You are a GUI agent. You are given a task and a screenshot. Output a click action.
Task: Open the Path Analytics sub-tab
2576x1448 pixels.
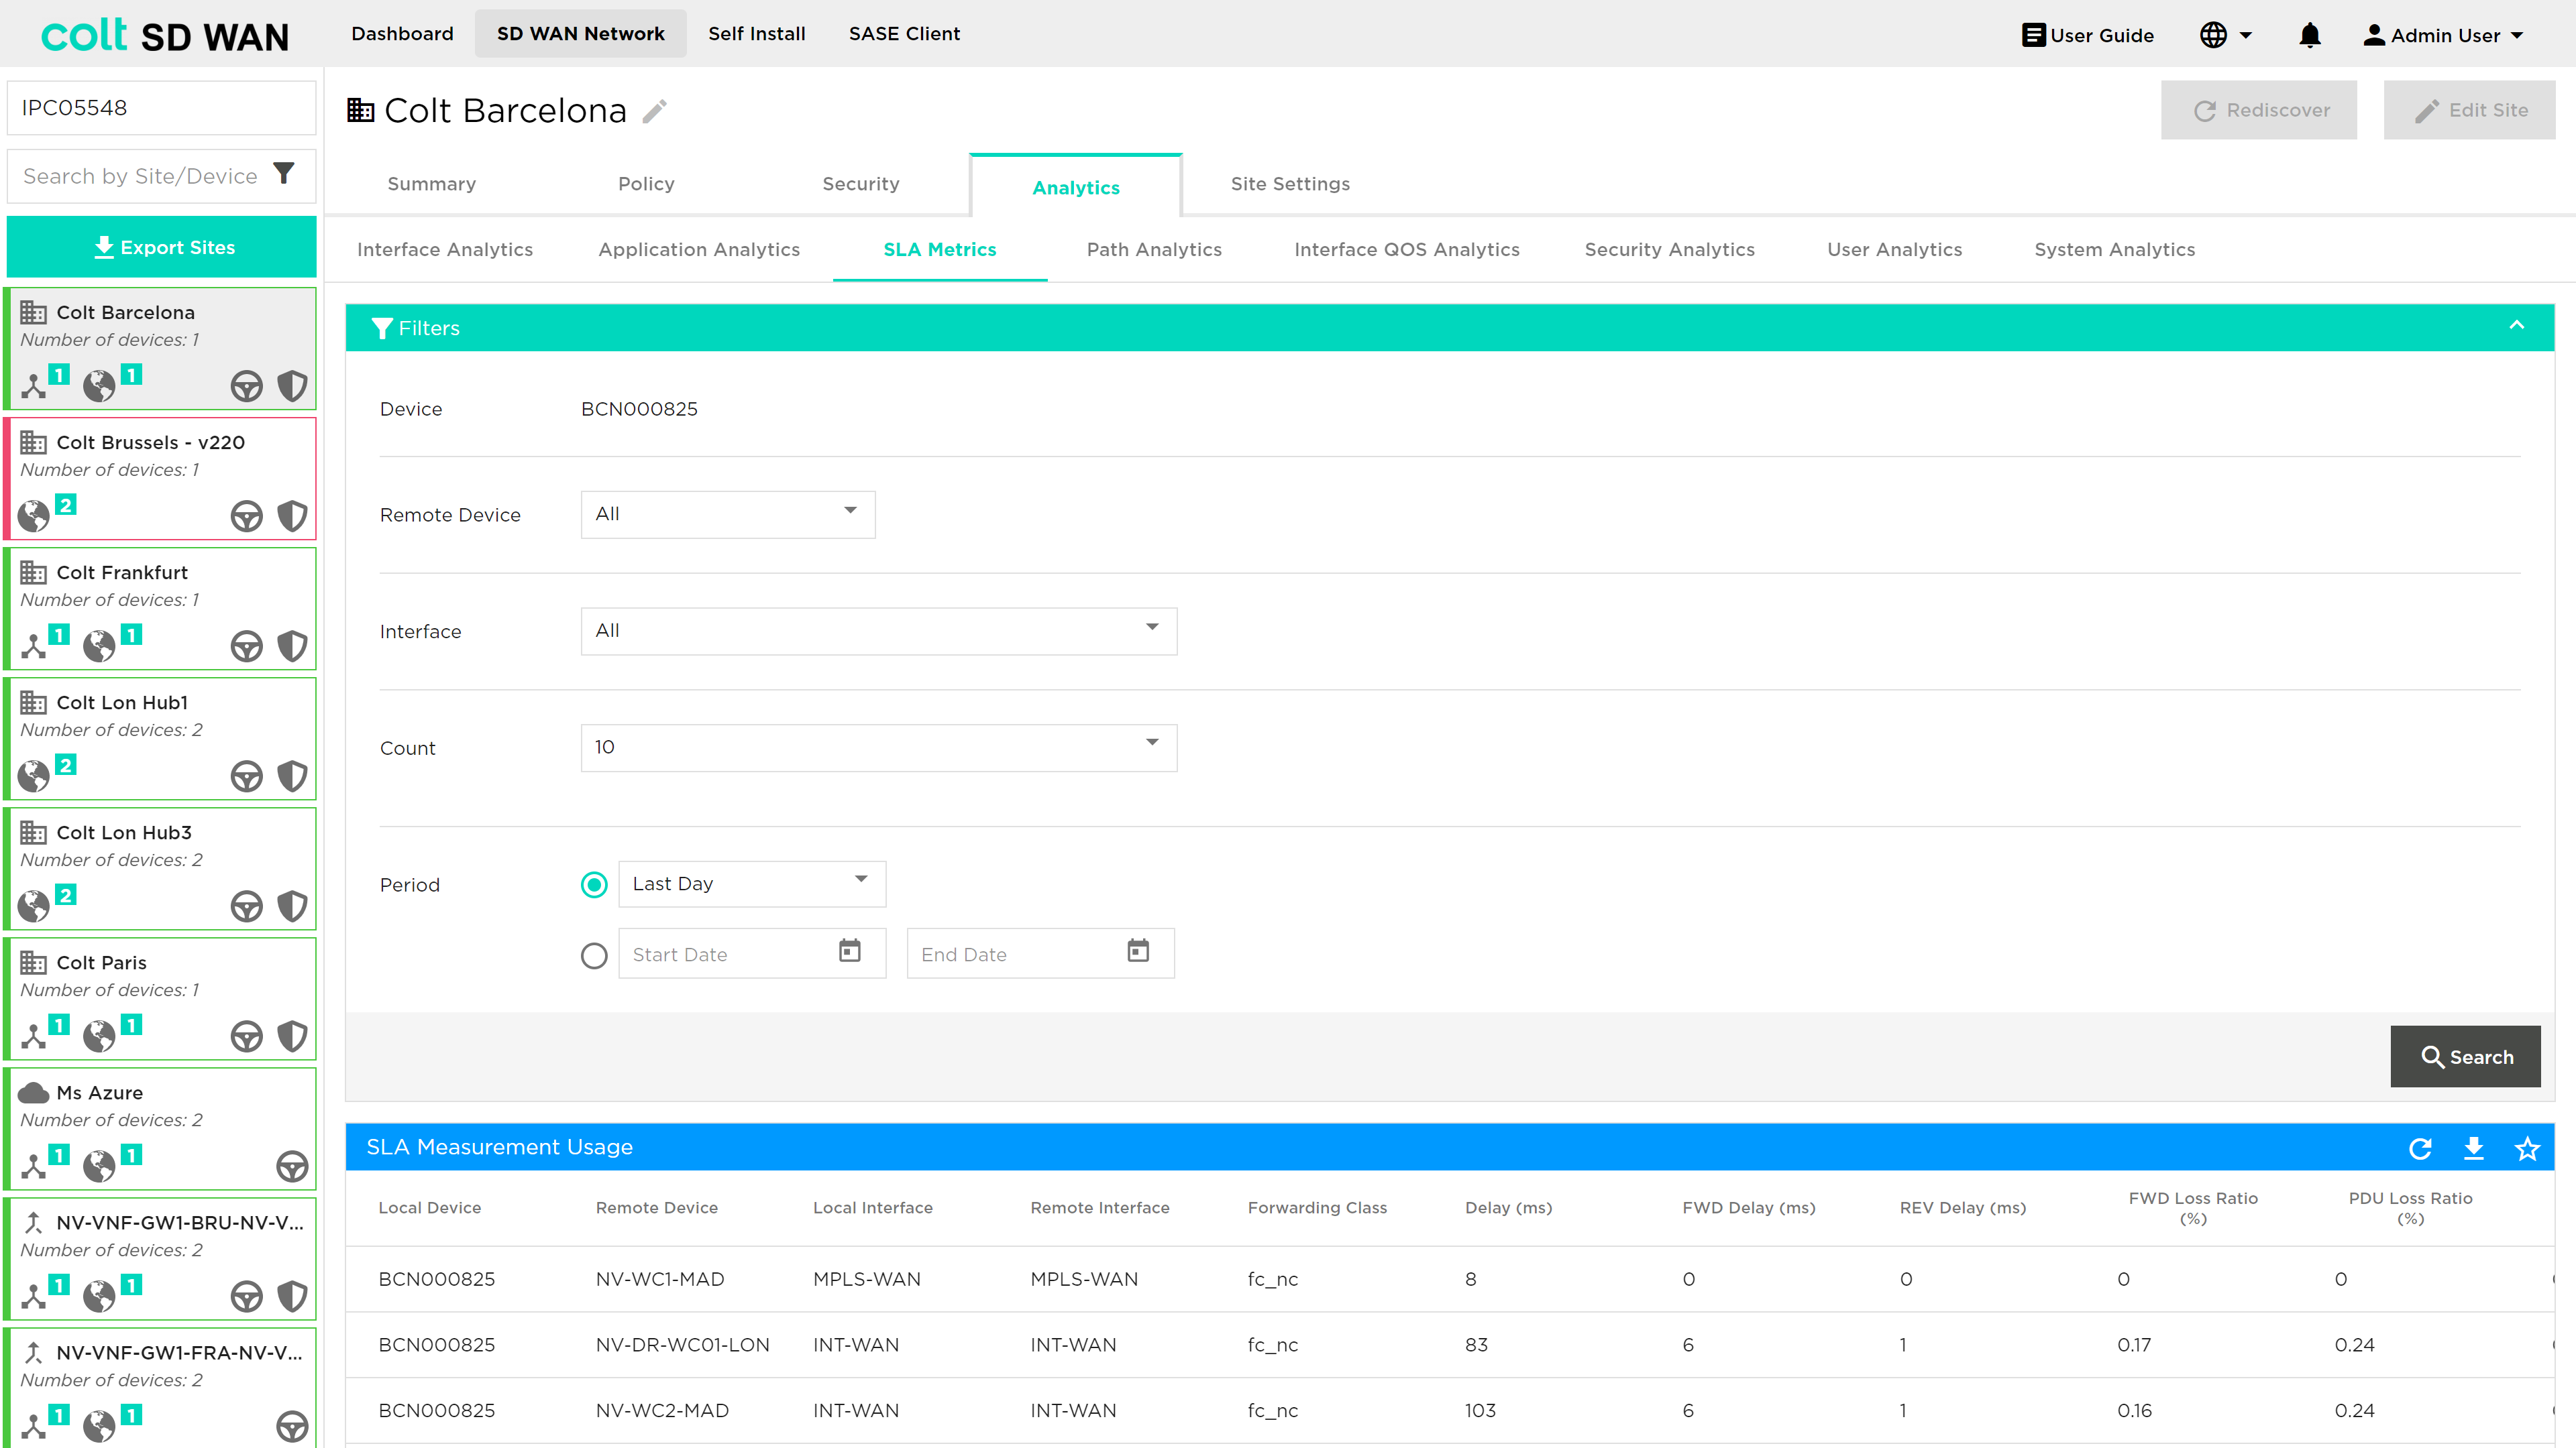pos(1154,250)
